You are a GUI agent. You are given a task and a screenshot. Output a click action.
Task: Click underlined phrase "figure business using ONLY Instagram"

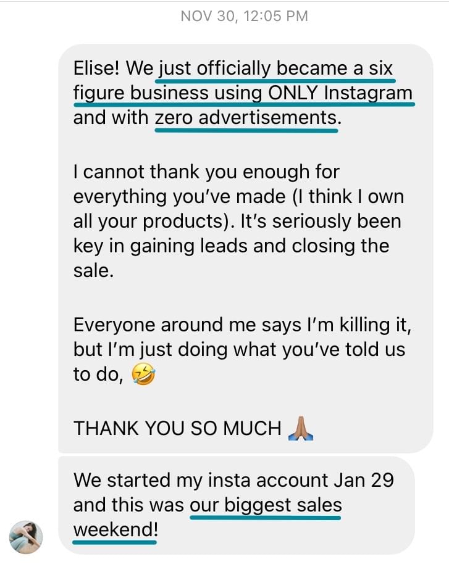[x=242, y=93]
